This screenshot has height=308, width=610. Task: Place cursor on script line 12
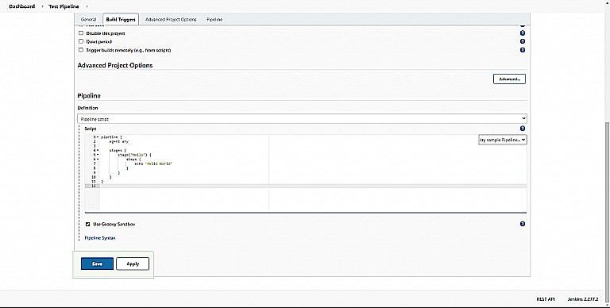313,186
